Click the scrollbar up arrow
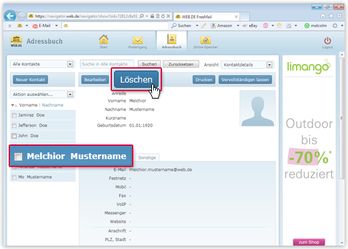Image resolution: width=348 pixels, height=249 pixels. point(342,55)
